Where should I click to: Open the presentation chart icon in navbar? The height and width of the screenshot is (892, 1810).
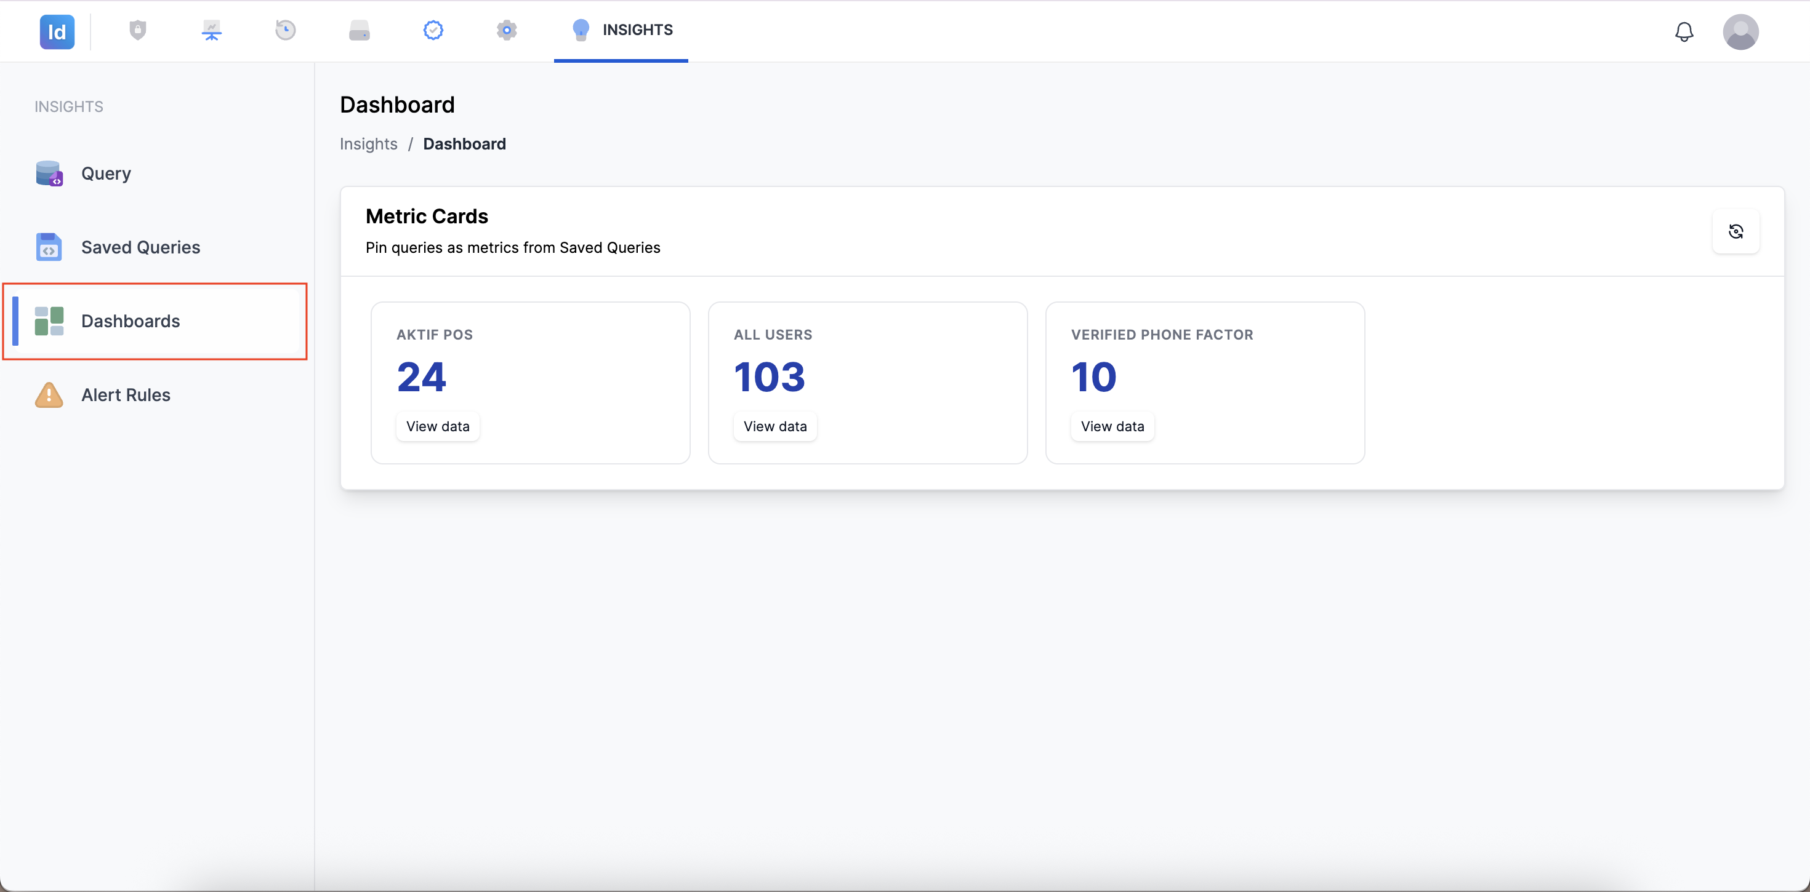(x=212, y=30)
